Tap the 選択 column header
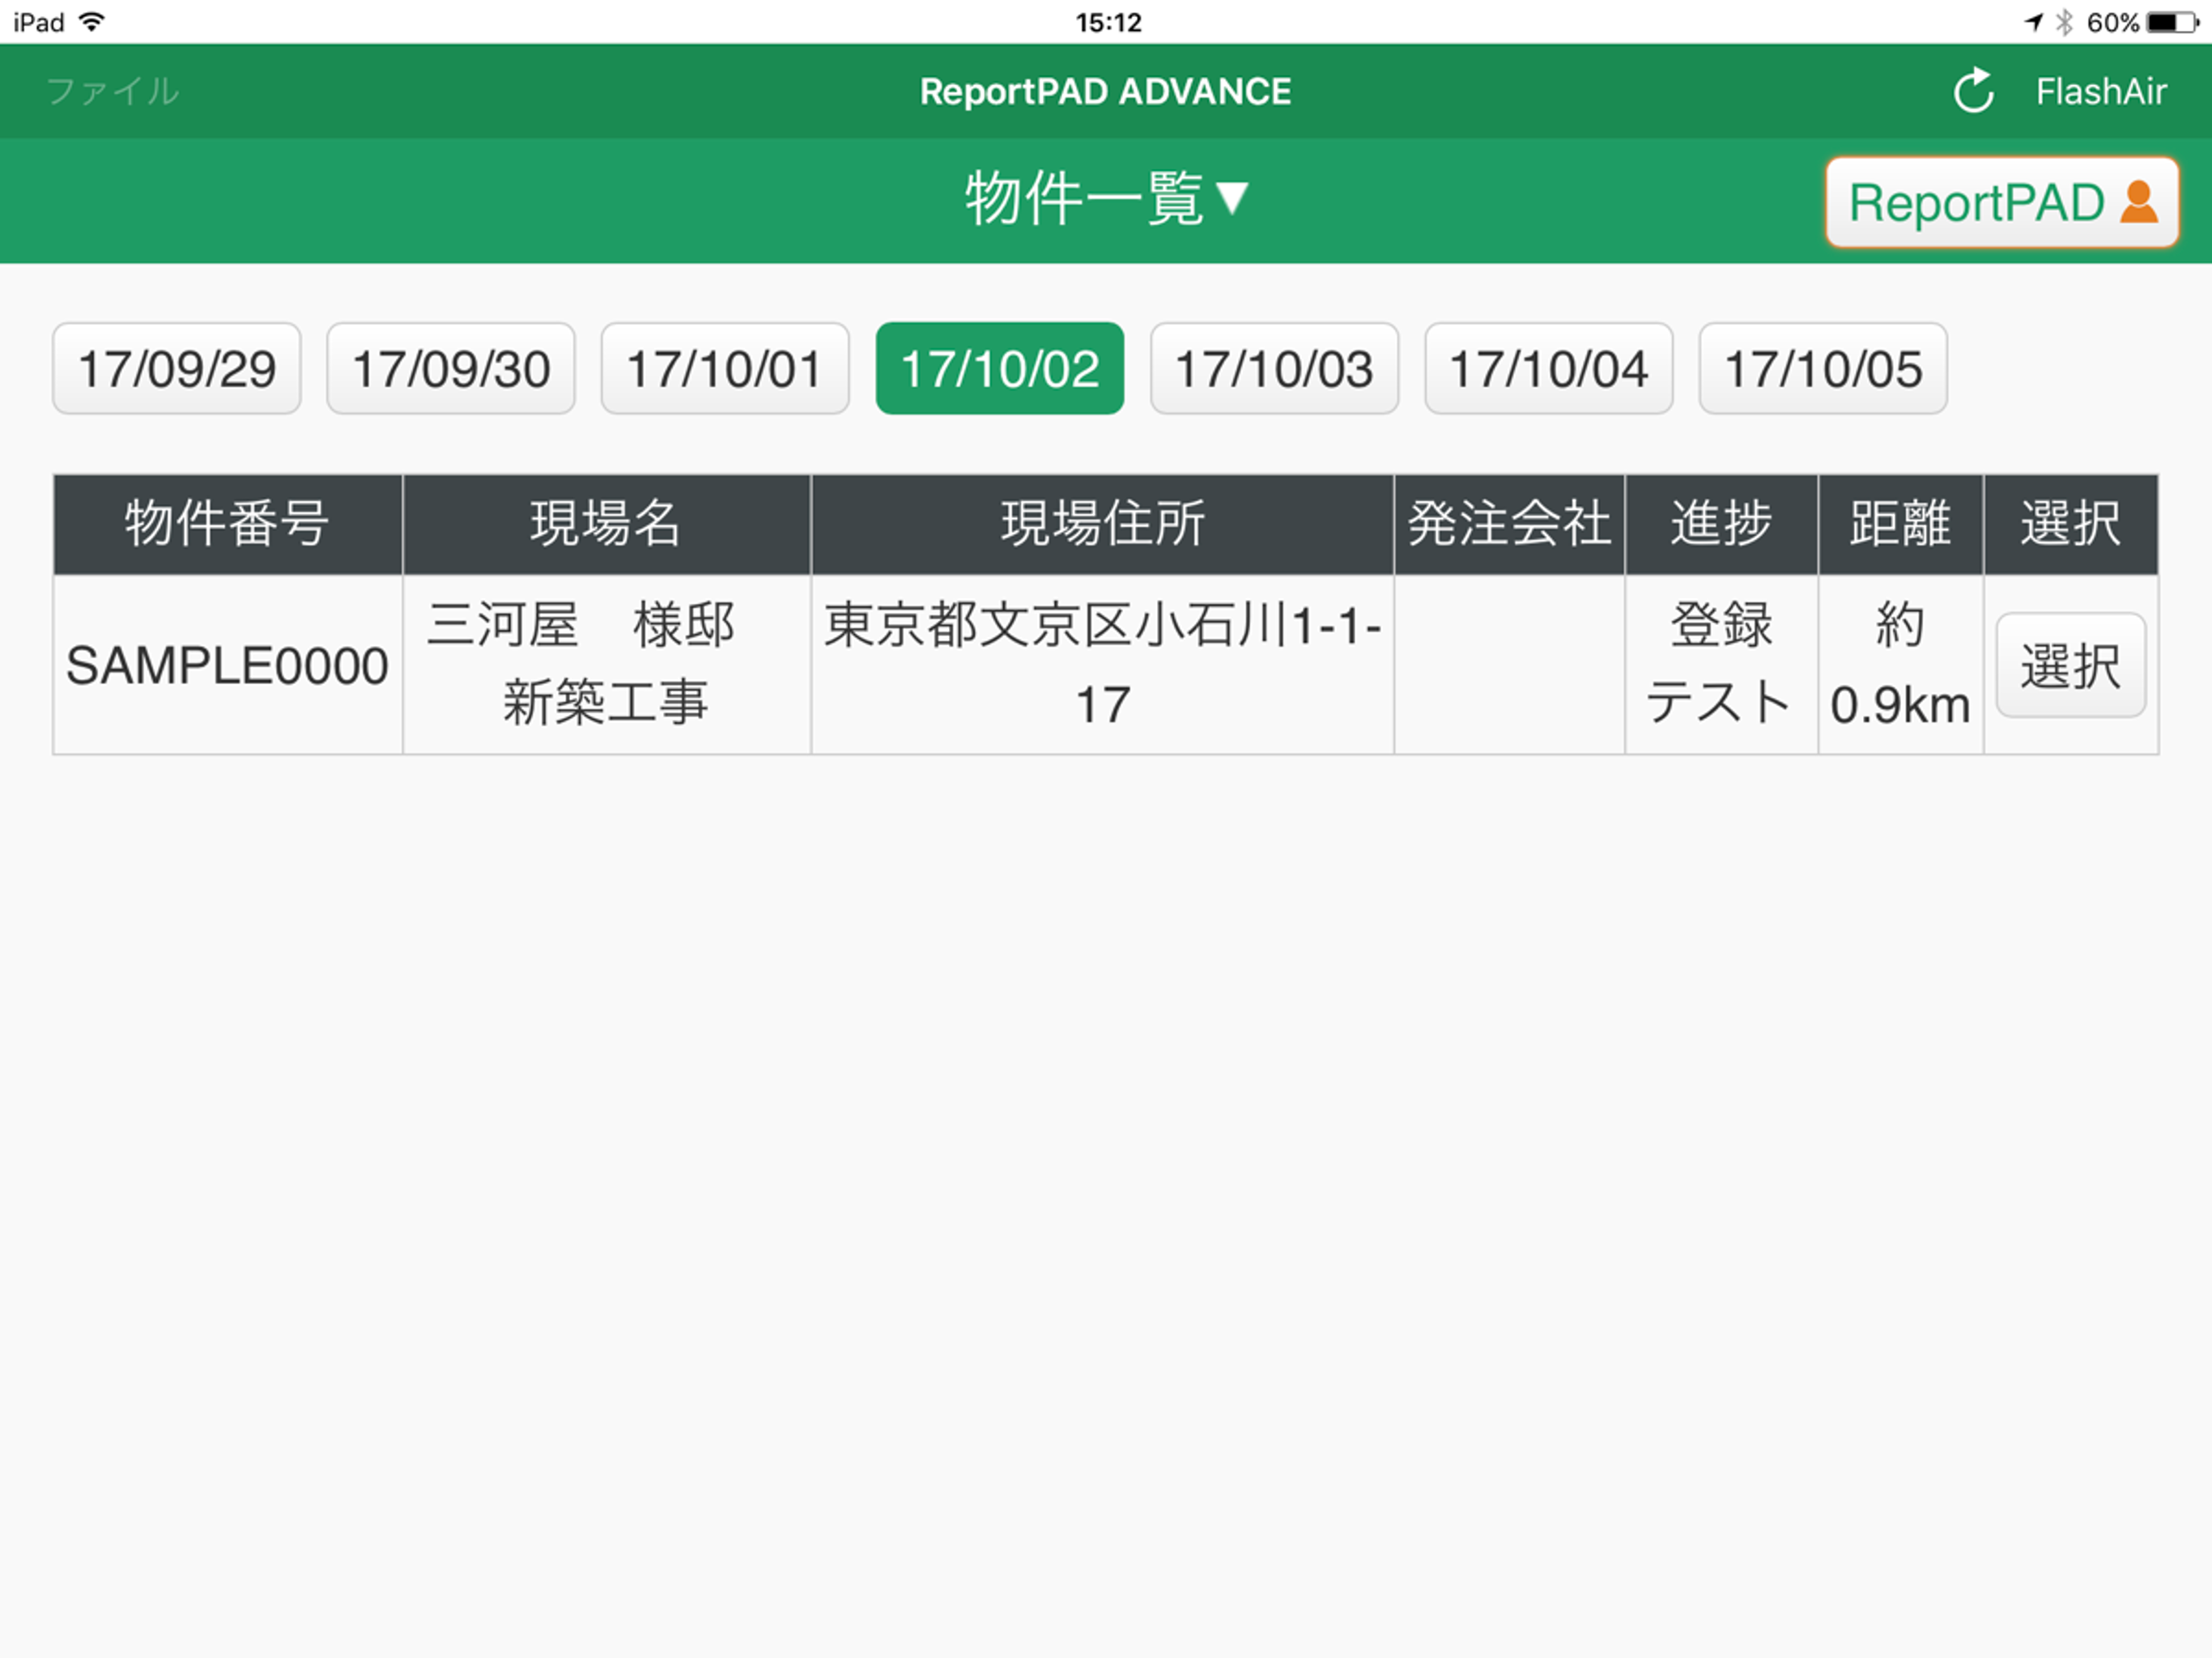The width and height of the screenshot is (2212, 1658). (x=2071, y=524)
